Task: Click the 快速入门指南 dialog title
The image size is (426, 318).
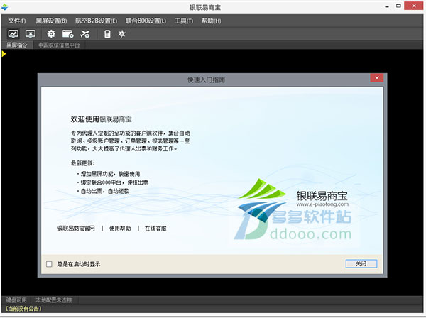Action: 206,79
